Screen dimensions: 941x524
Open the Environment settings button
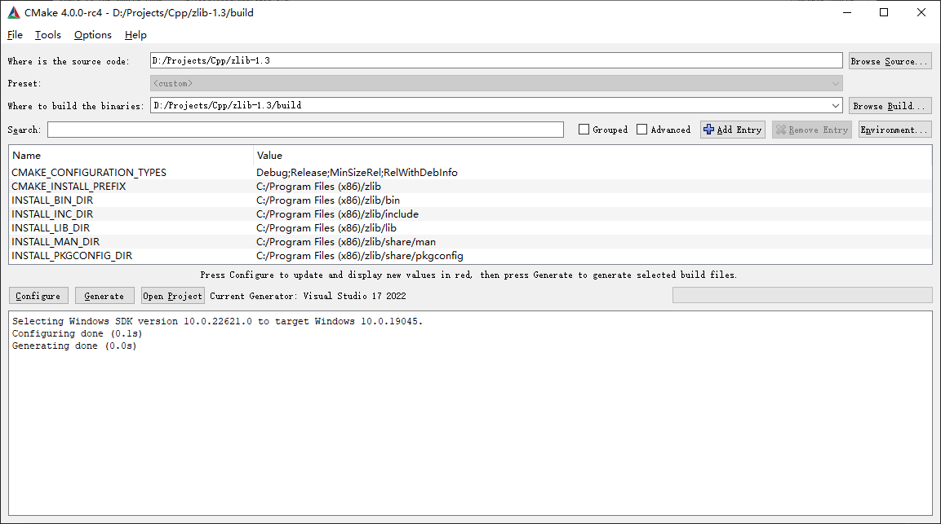coord(894,130)
